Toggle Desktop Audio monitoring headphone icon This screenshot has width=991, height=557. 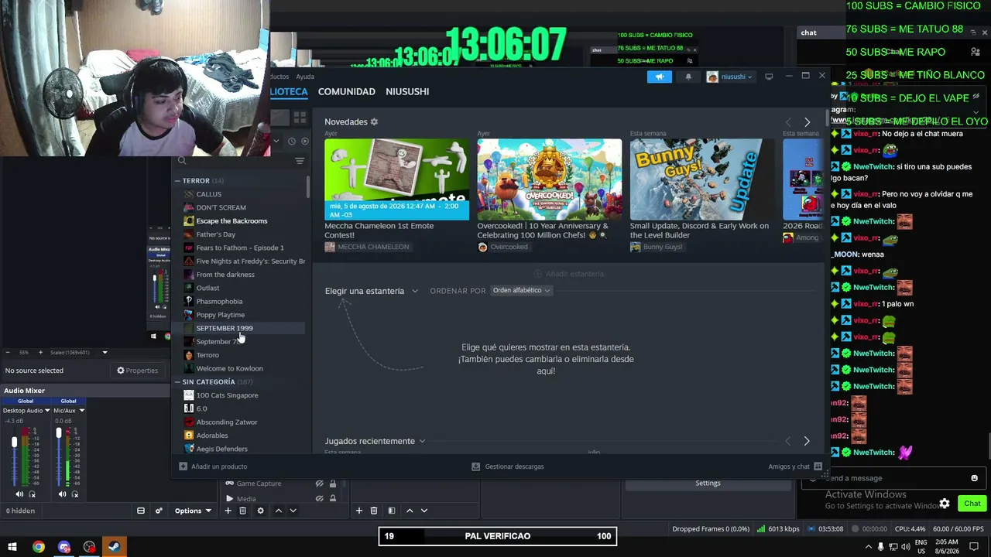click(32, 494)
